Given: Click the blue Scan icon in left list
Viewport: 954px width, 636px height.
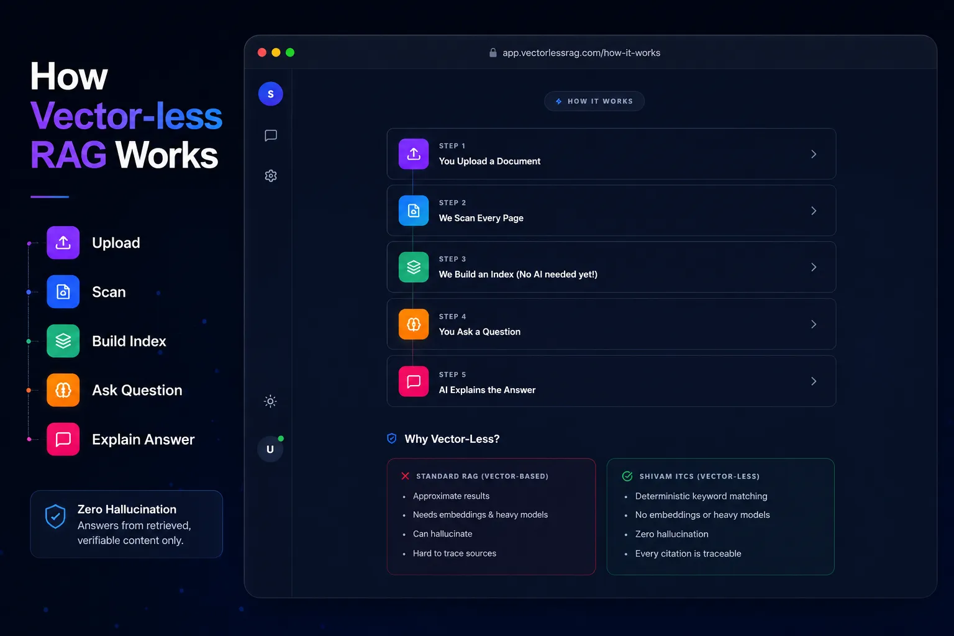Looking at the screenshot, I should [63, 292].
